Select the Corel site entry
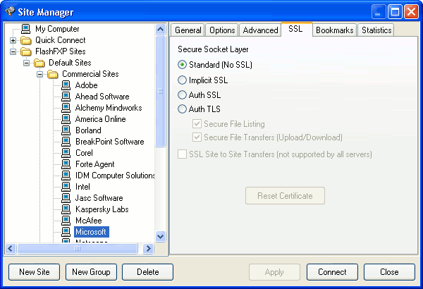The height and width of the screenshot is (289, 423). (84, 153)
